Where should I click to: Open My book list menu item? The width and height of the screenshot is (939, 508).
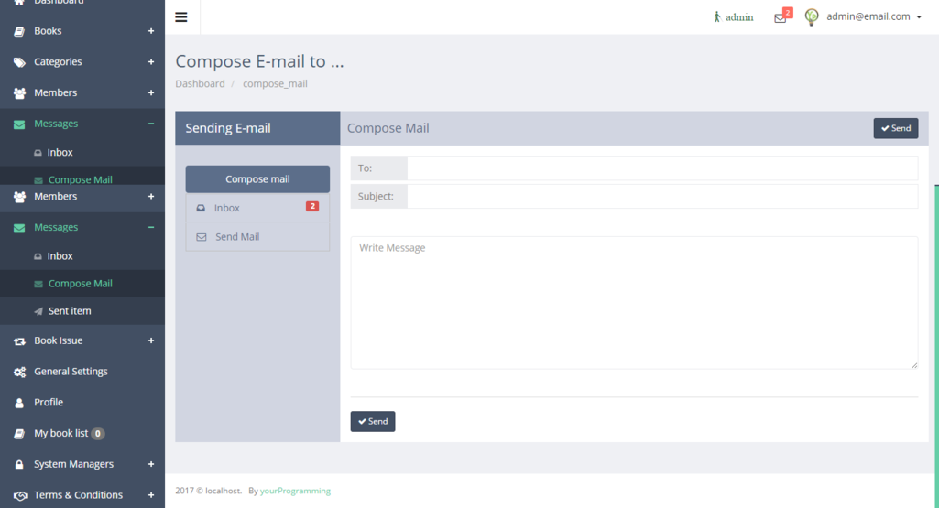click(60, 433)
